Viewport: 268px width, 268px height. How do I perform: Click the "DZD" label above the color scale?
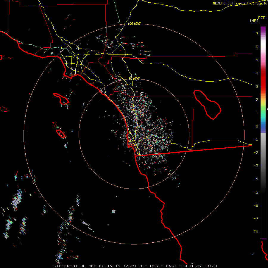(262, 18)
